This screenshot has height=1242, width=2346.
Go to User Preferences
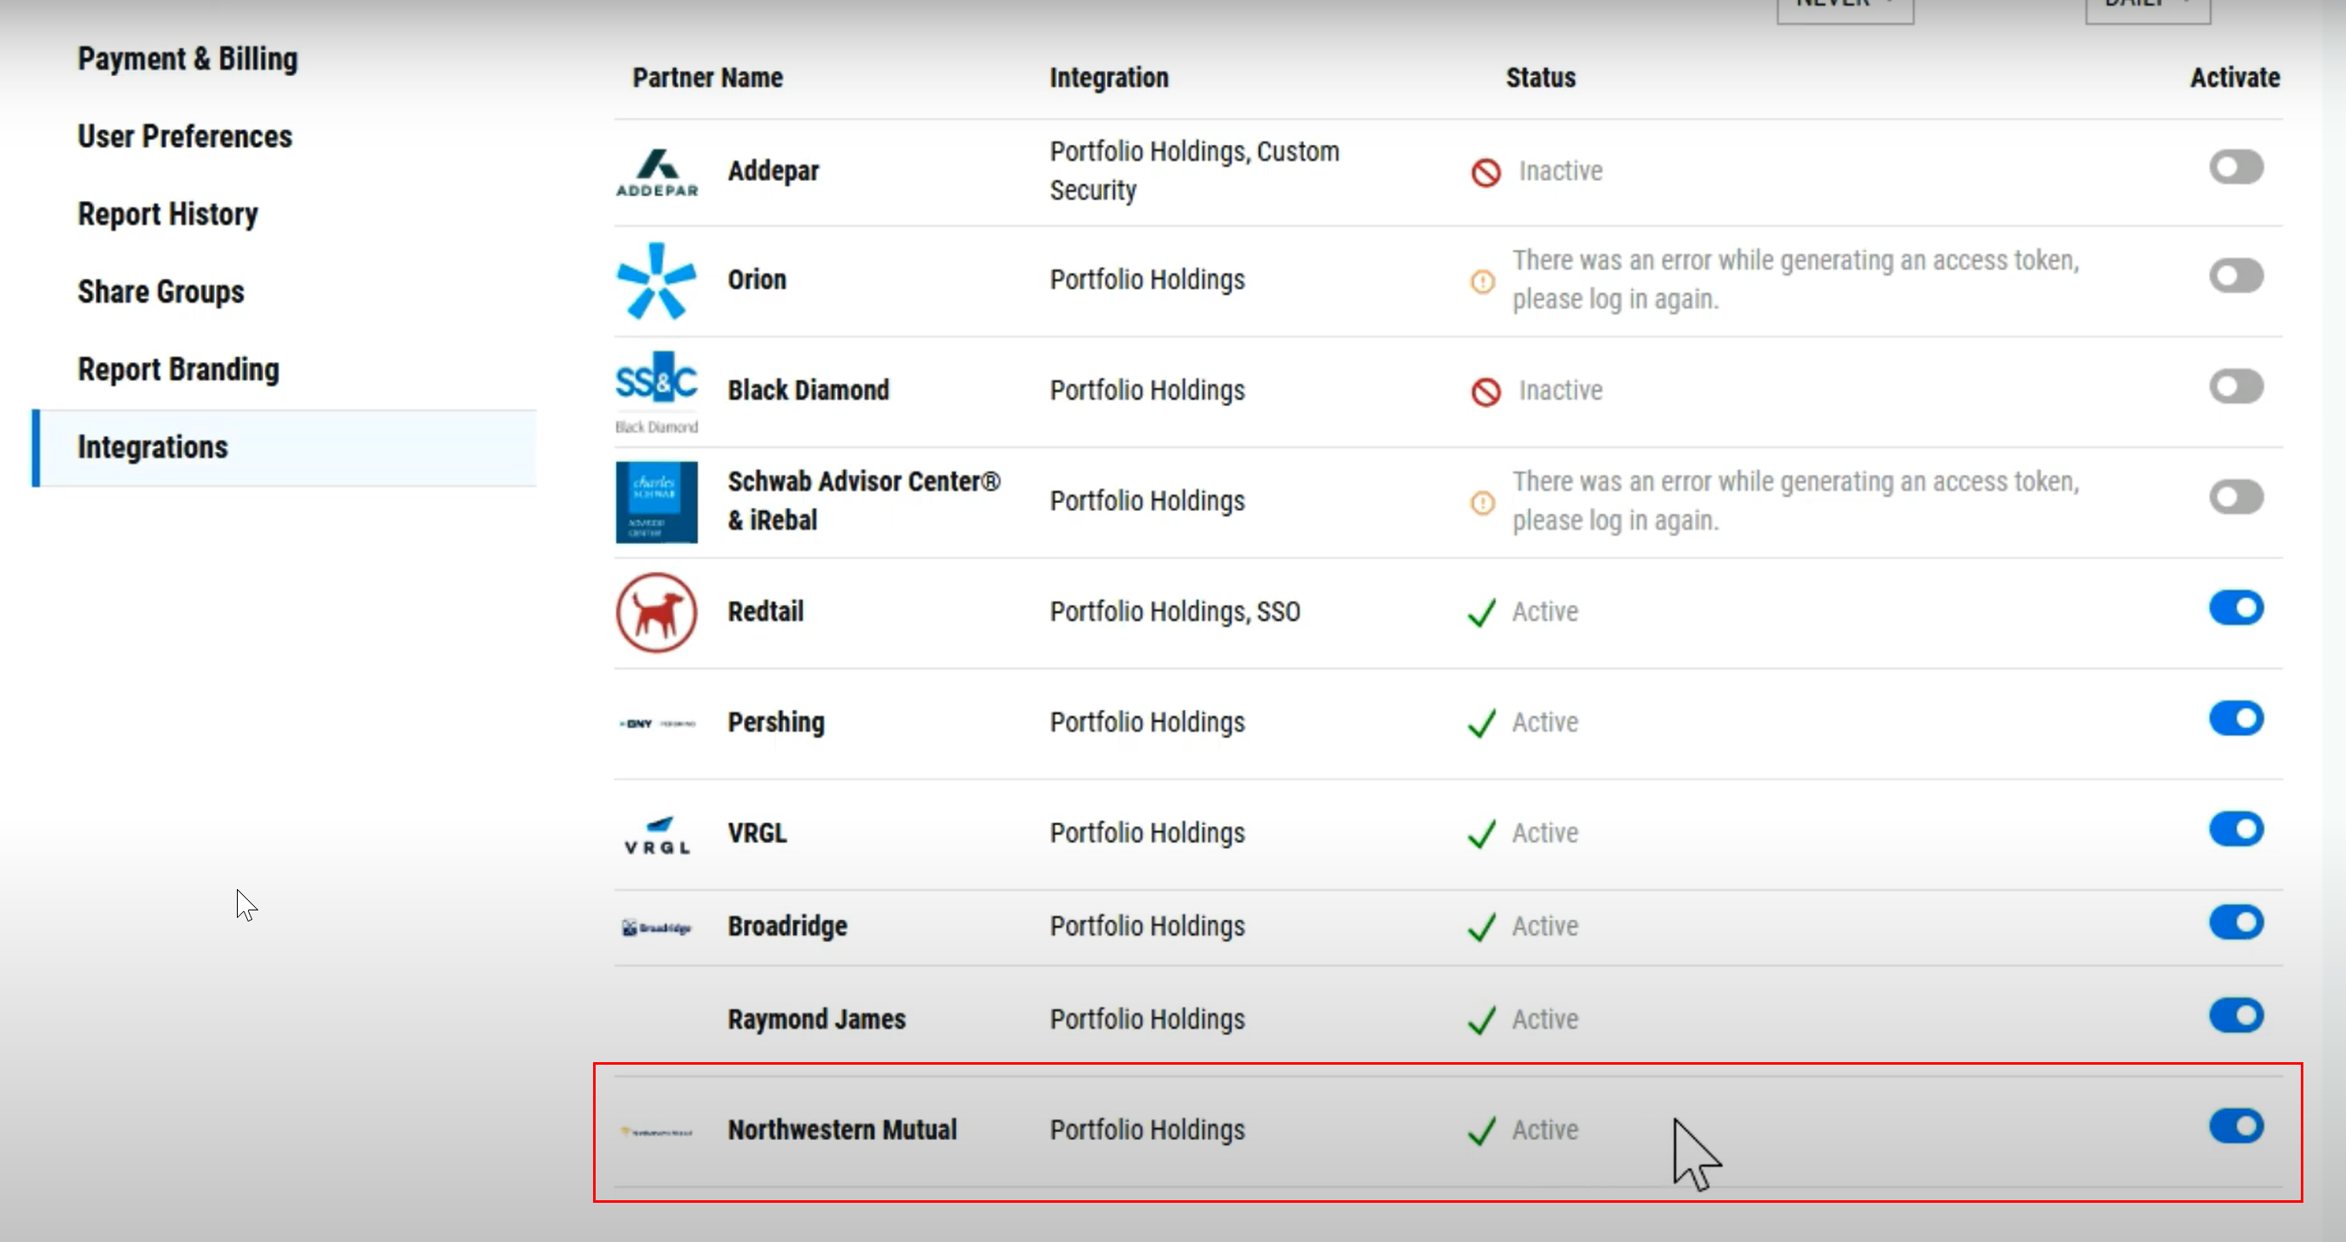coord(185,136)
